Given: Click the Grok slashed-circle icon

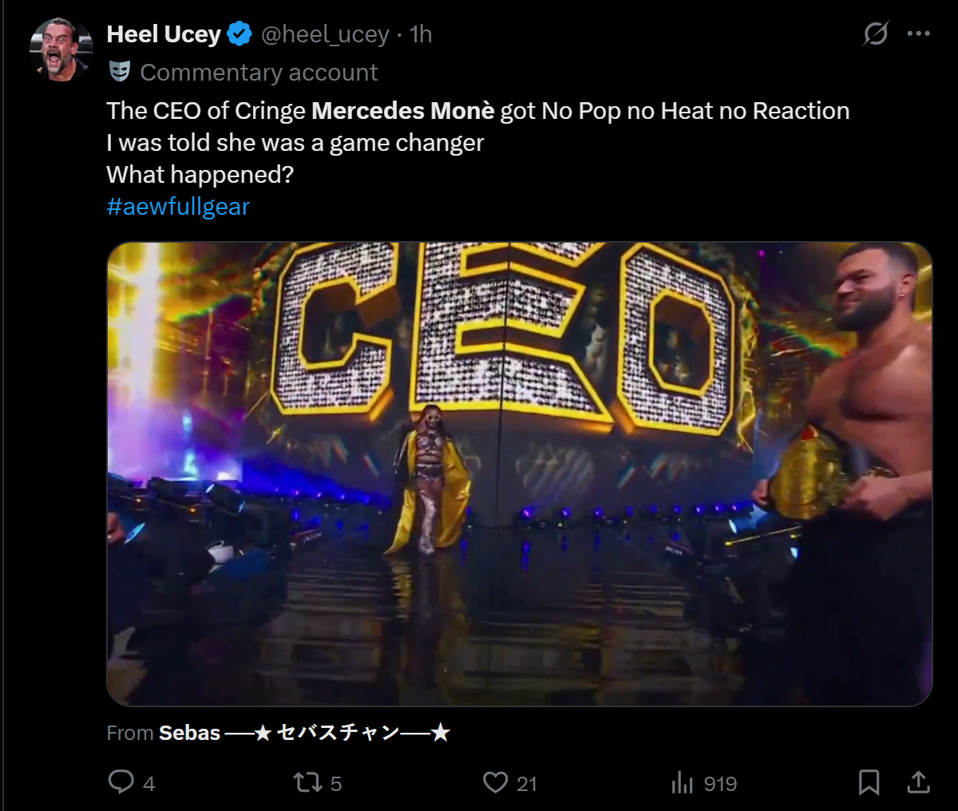Looking at the screenshot, I should coord(876,34).
